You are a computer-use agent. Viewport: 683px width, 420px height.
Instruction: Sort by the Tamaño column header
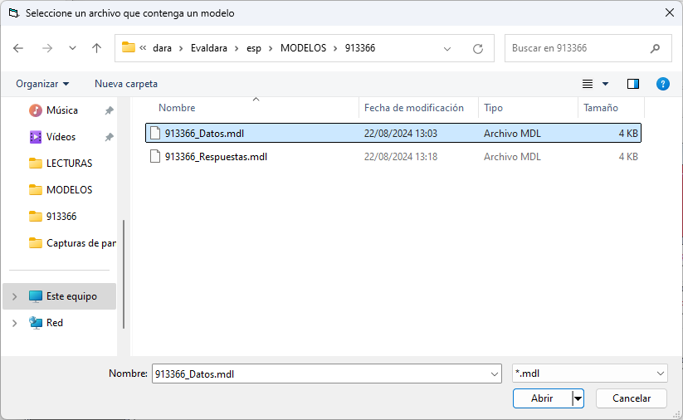pyautogui.click(x=601, y=108)
